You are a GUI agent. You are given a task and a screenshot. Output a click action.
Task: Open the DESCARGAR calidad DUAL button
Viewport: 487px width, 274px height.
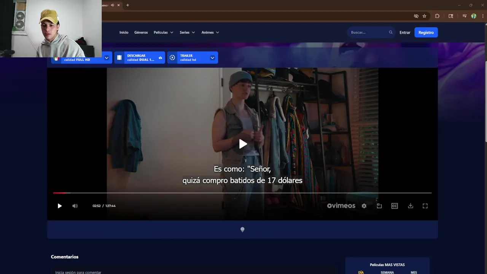pos(140,57)
